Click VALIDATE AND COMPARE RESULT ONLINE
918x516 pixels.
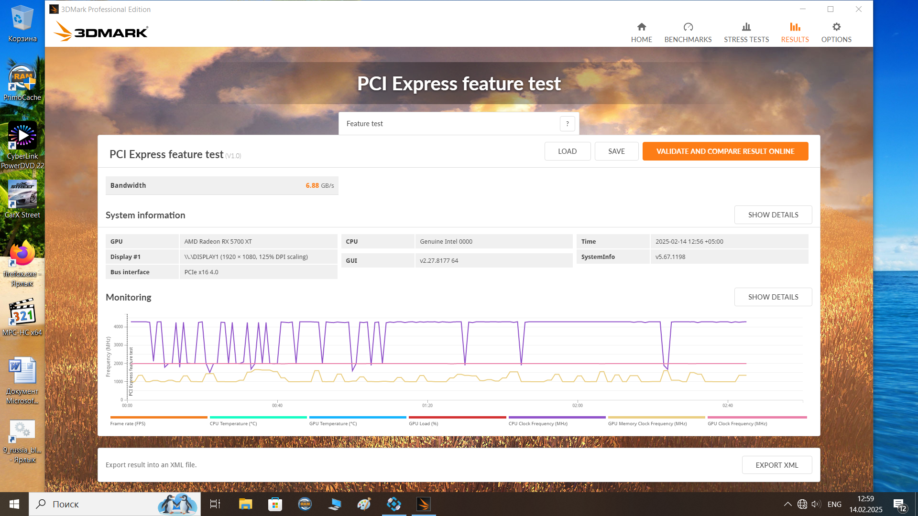725,151
